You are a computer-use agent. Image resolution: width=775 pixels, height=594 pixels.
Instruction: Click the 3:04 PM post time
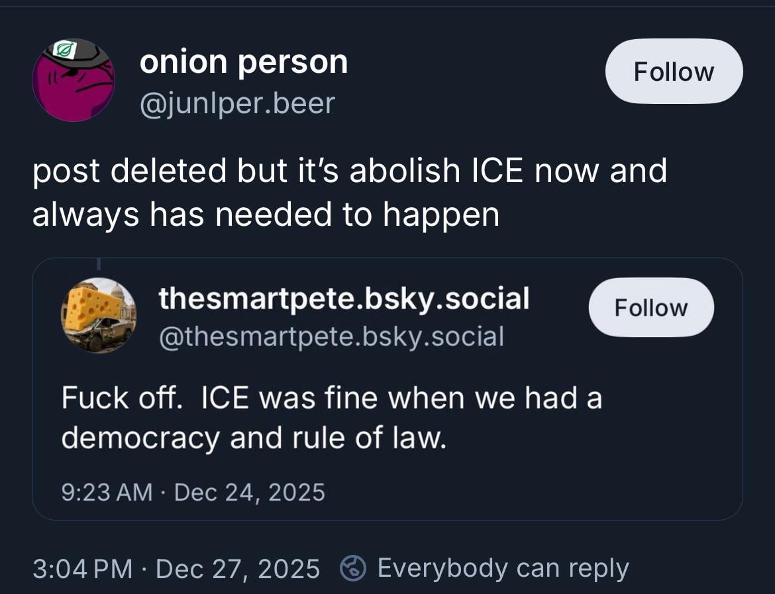pyautogui.click(x=82, y=568)
